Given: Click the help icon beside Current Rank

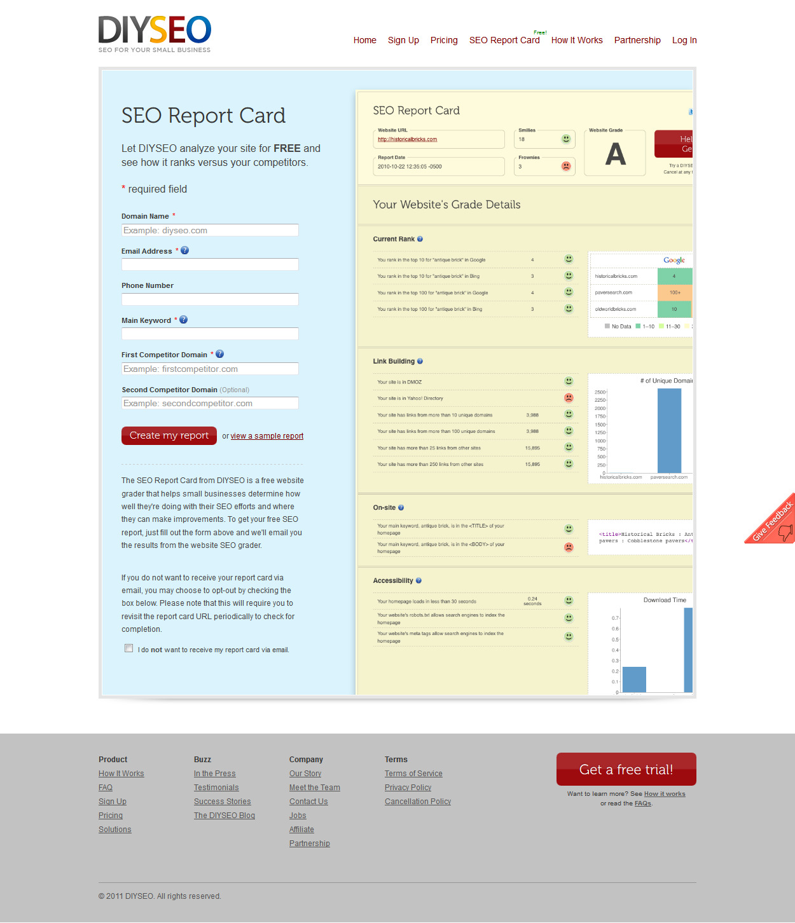Looking at the screenshot, I should coord(420,239).
